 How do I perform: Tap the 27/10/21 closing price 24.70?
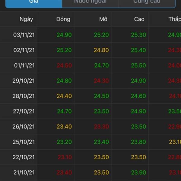(x=65, y=111)
